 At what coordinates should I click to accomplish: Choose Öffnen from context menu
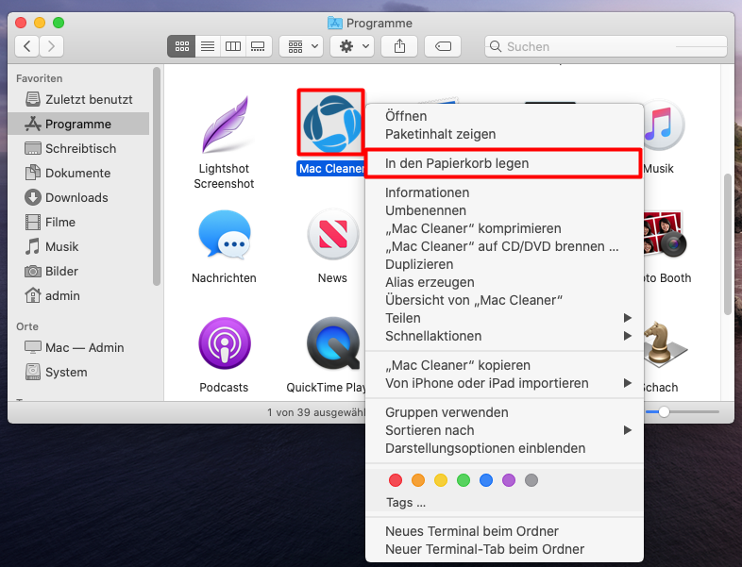coord(504,116)
